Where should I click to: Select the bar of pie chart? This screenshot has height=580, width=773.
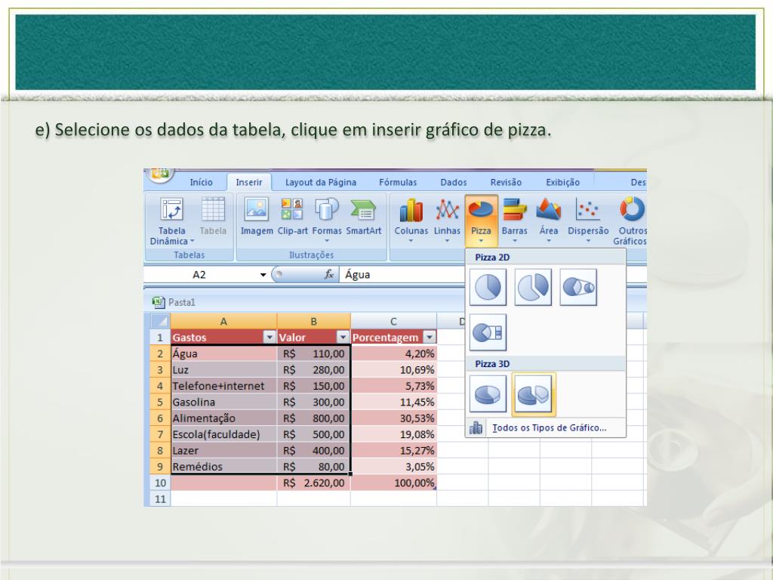pyautogui.click(x=488, y=332)
